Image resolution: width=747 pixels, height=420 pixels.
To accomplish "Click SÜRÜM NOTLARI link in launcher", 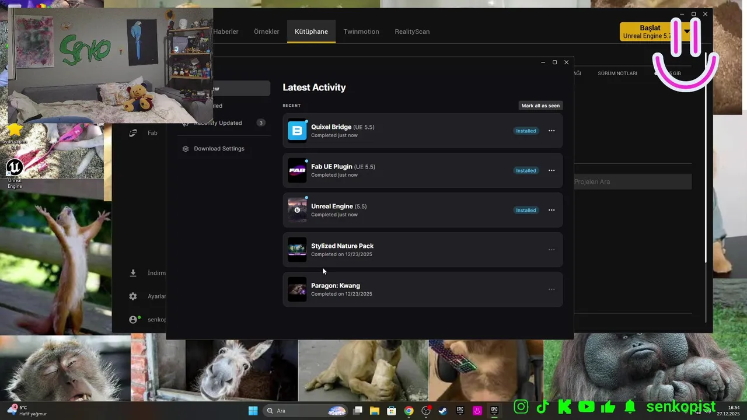I will [617, 73].
